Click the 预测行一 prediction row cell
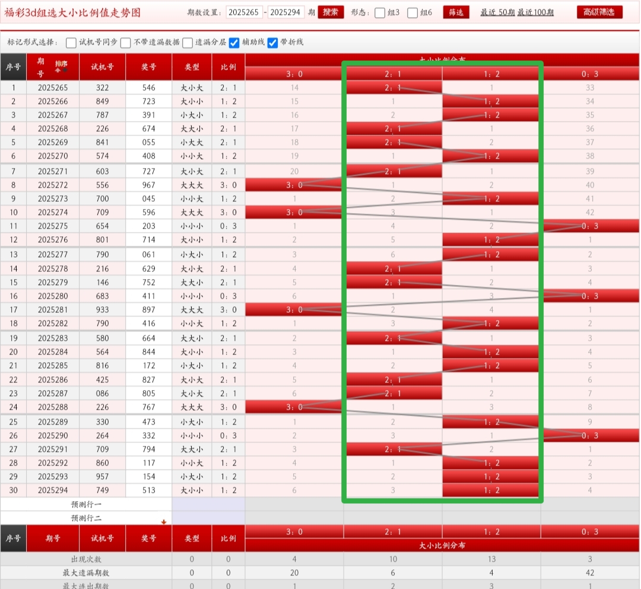 [x=86, y=504]
